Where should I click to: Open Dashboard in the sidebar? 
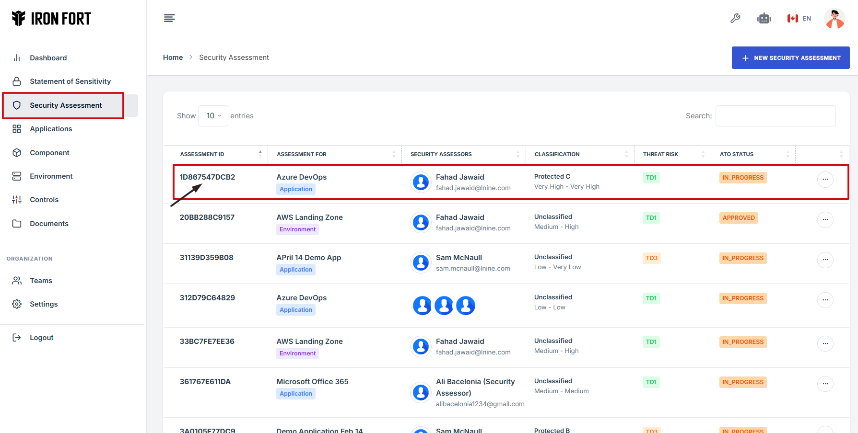click(x=48, y=58)
